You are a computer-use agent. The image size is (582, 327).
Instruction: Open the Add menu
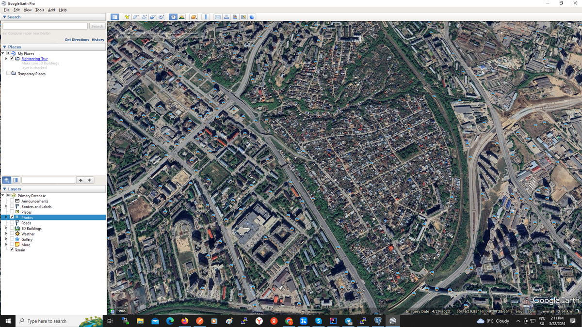coord(51,10)
